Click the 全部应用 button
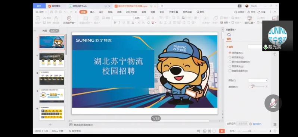298x137 pixels. click(x=231, y=124)
